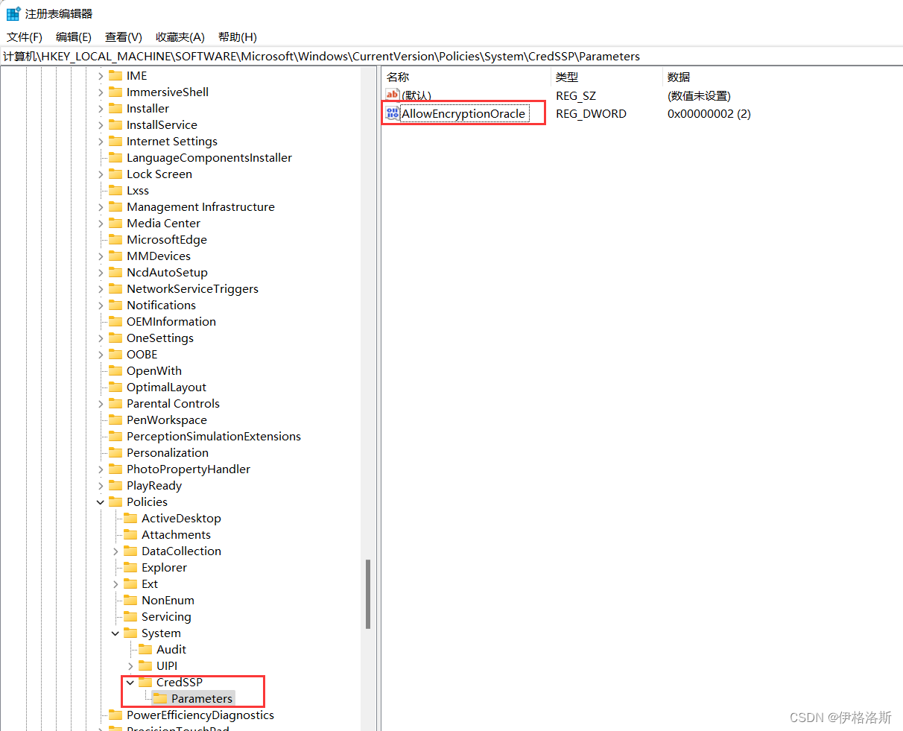Click the OptimalLayout folder icon

coord(115,387)
